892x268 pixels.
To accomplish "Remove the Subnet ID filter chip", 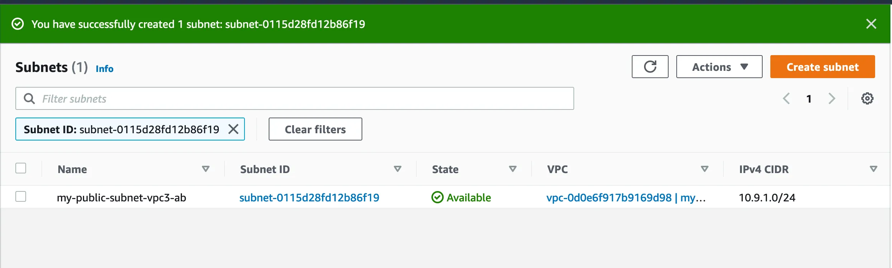I will 233,129.
